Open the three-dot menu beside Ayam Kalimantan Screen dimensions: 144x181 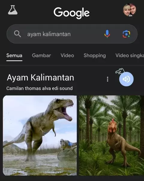pyautogui.click(x=108, y=79)
